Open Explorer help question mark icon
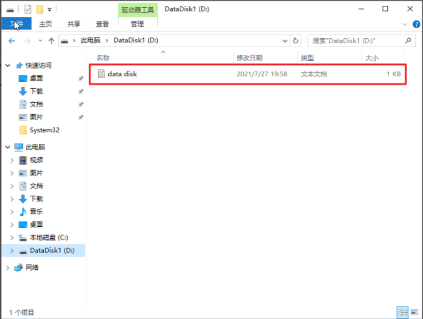Viewport: 423px width, 319px height. point(416,24)
